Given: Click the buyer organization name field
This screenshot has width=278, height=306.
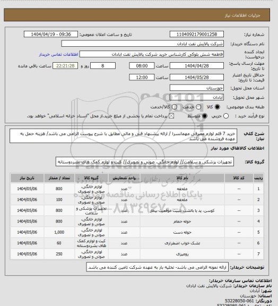Looking at the screenshot, I should 143,44.
